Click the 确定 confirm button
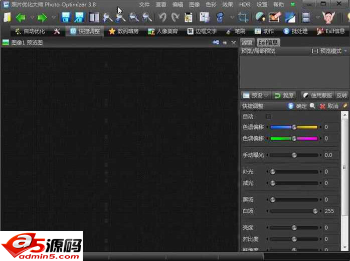The height and width of the screenshot is (261, 350). pos(297,106)
